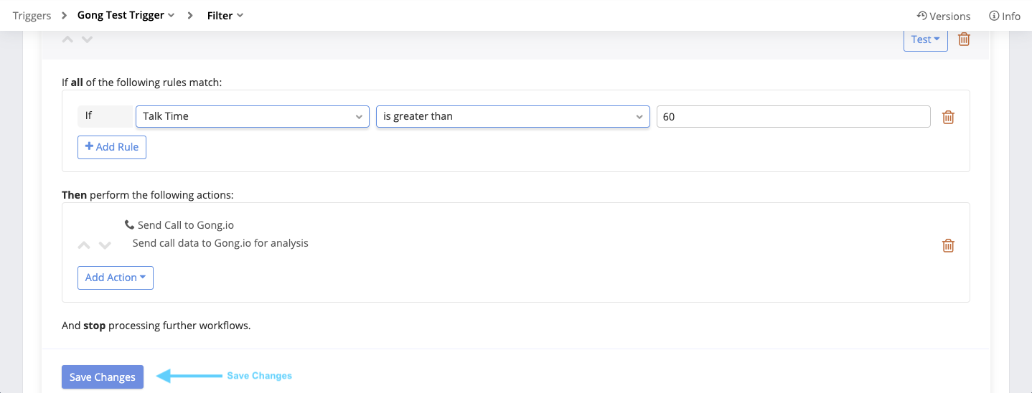Expand the 'is greater than' operator dropdown

(512, 116)
